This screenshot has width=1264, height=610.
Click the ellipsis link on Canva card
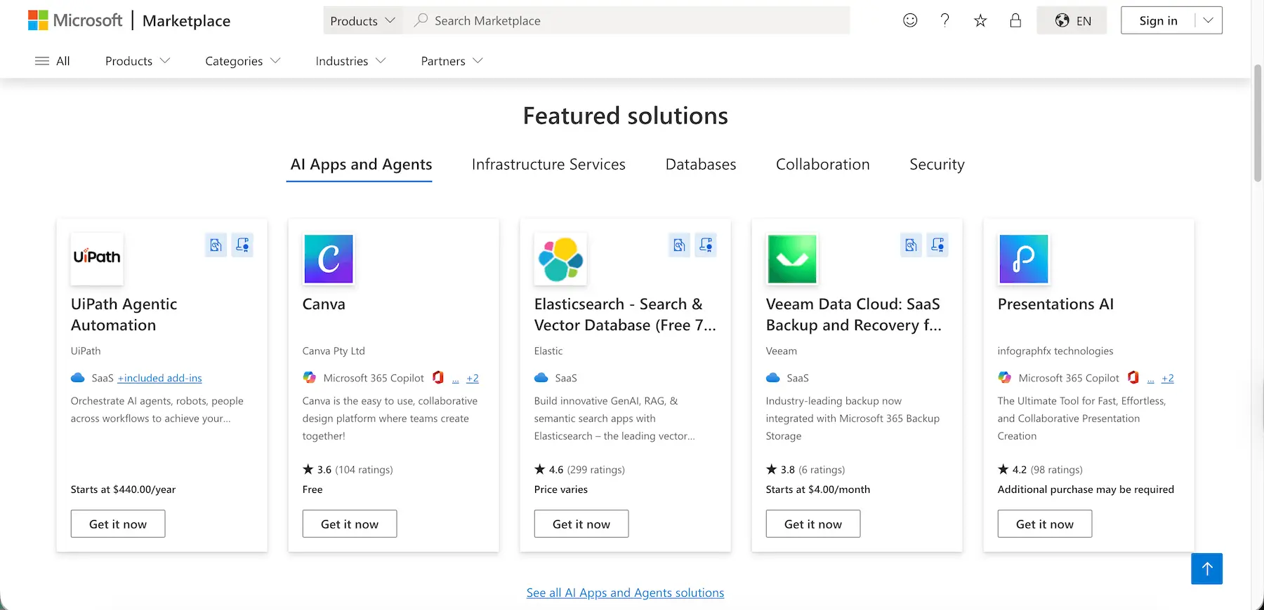coord(455,379)
